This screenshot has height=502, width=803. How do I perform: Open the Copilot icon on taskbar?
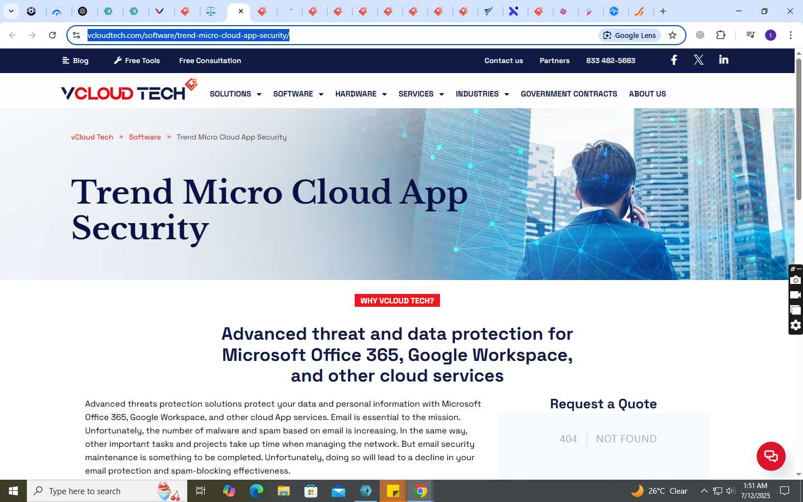(229, 491)
